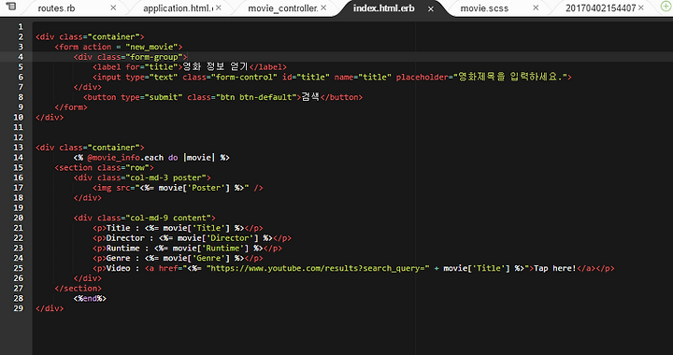Click id="title" attribute on line 6
The image size is (673, 355).
tap(306, 78)
